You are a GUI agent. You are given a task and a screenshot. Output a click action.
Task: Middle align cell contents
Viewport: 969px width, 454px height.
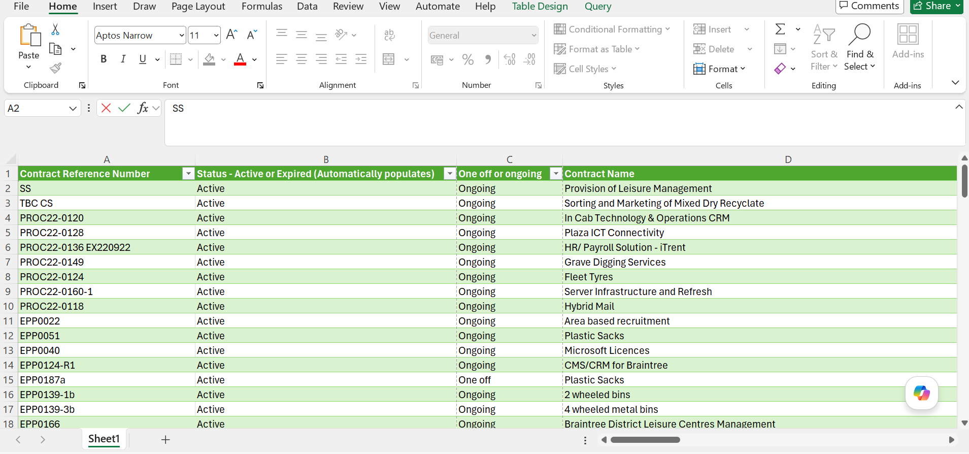pyautogui.click(x=302, y=35)
